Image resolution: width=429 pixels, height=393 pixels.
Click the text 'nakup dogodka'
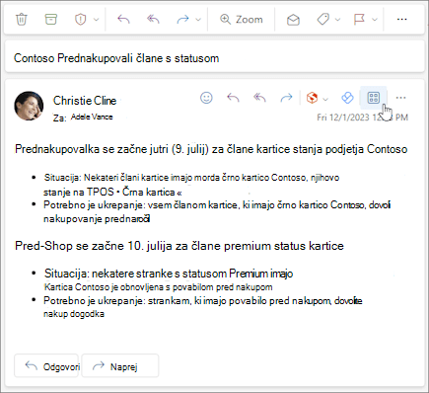pyautogui.click(x=74, y=314)
